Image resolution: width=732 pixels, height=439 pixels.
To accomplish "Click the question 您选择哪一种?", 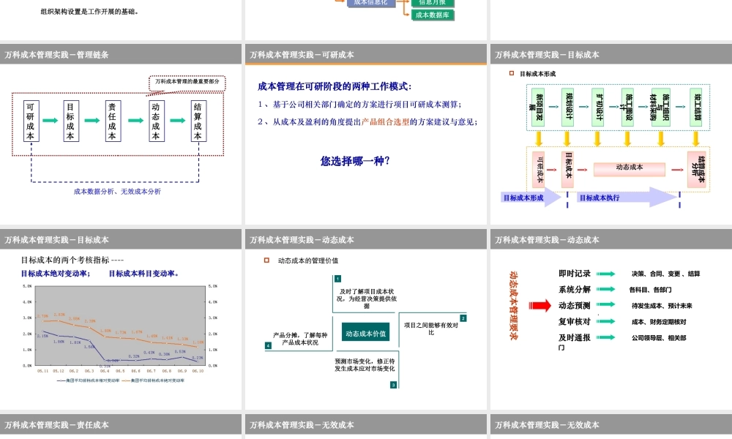I will (355, 161).
